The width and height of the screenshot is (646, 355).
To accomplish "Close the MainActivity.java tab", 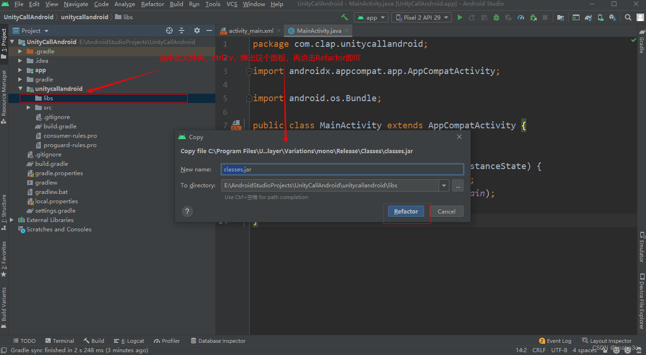I will tap(347, 30).
